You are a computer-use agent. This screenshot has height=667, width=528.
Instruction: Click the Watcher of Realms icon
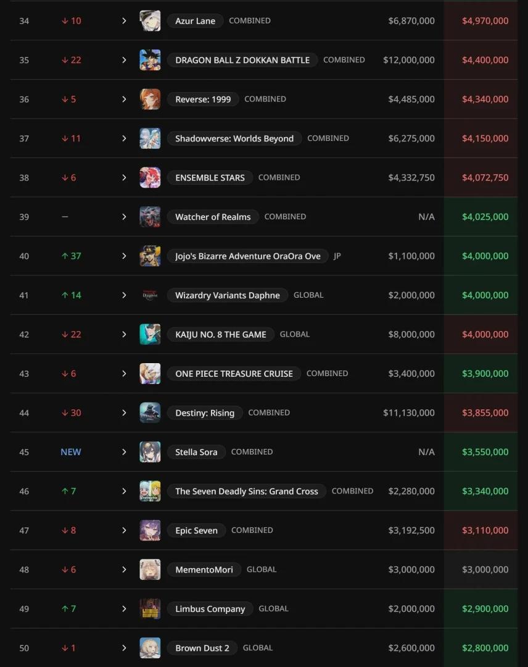point(150,217)
